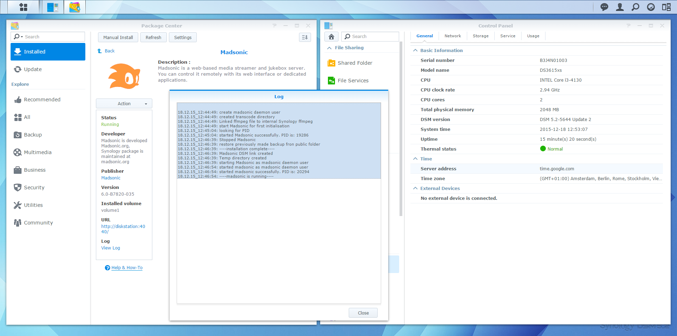Click Control Panel title bar app icon
Image resolution: width=677 pixels, height=336 pixels.
coord(329,26)
